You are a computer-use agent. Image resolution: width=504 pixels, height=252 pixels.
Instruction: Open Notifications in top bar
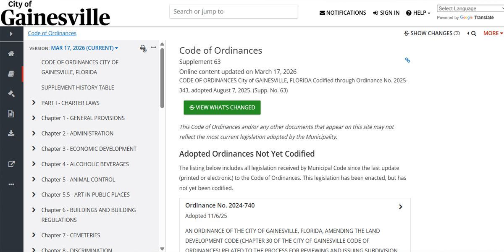point(343,13)
